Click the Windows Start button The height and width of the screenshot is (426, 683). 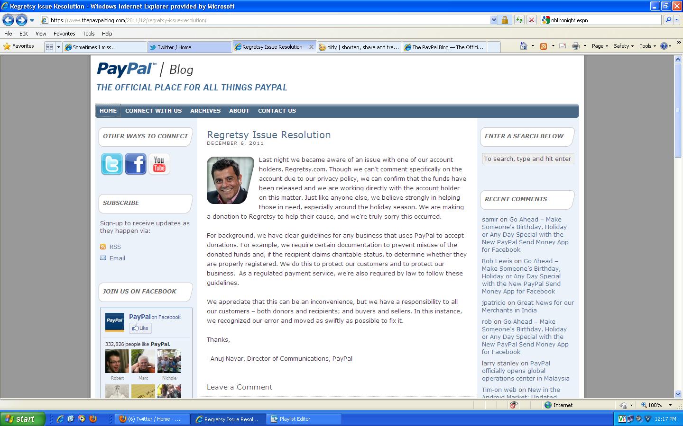coord(23,419)
